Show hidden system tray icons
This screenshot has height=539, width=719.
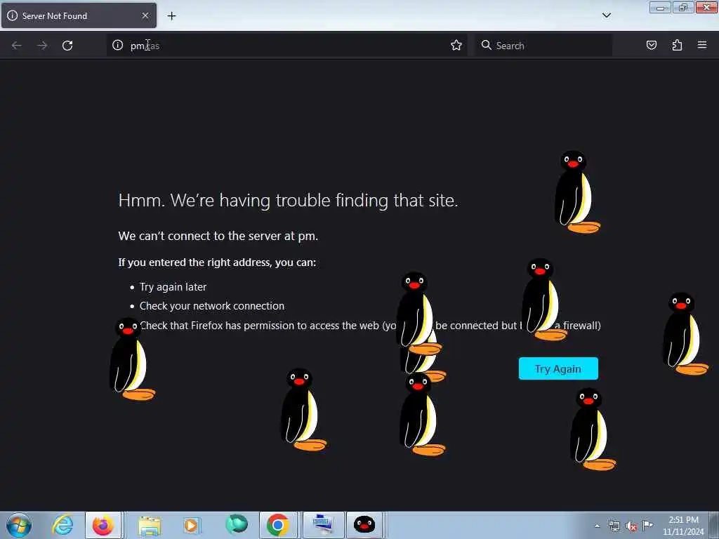click(597, 526)
